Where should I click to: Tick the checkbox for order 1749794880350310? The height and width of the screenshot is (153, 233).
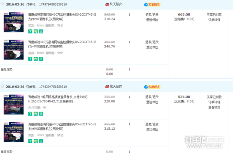click(2, 4)
